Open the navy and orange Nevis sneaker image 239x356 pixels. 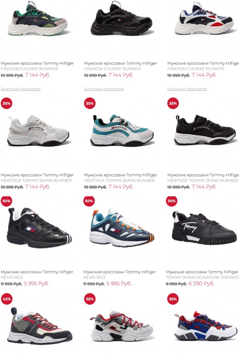pos(122,228)
